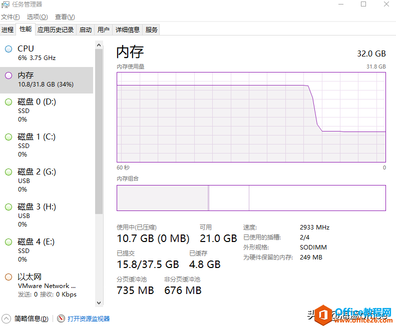Open the 启动 tab
Image resolution: width=396 pixels, height=329 pixels.
click(86, 30)
